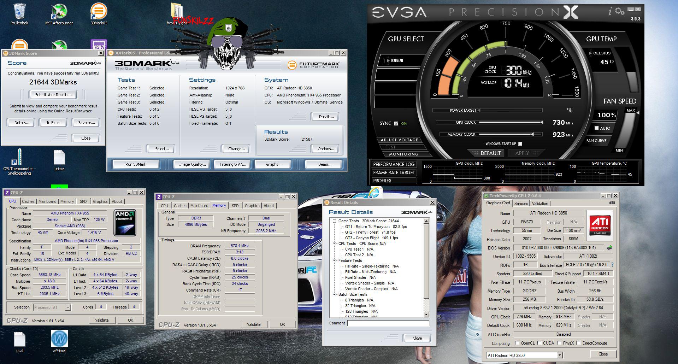Click the GPU-Z title bar icon
The width and height of the screenshot is (678, 364).
click(487, 195)
